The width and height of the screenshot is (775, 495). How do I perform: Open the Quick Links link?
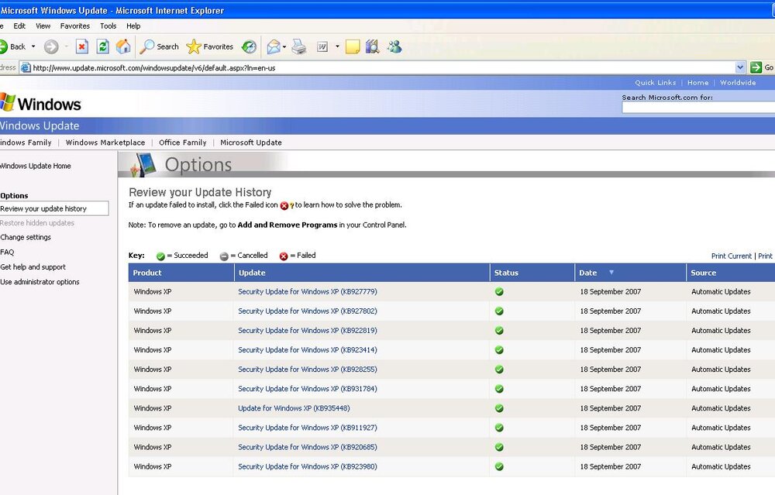click(x=656, y=83)
